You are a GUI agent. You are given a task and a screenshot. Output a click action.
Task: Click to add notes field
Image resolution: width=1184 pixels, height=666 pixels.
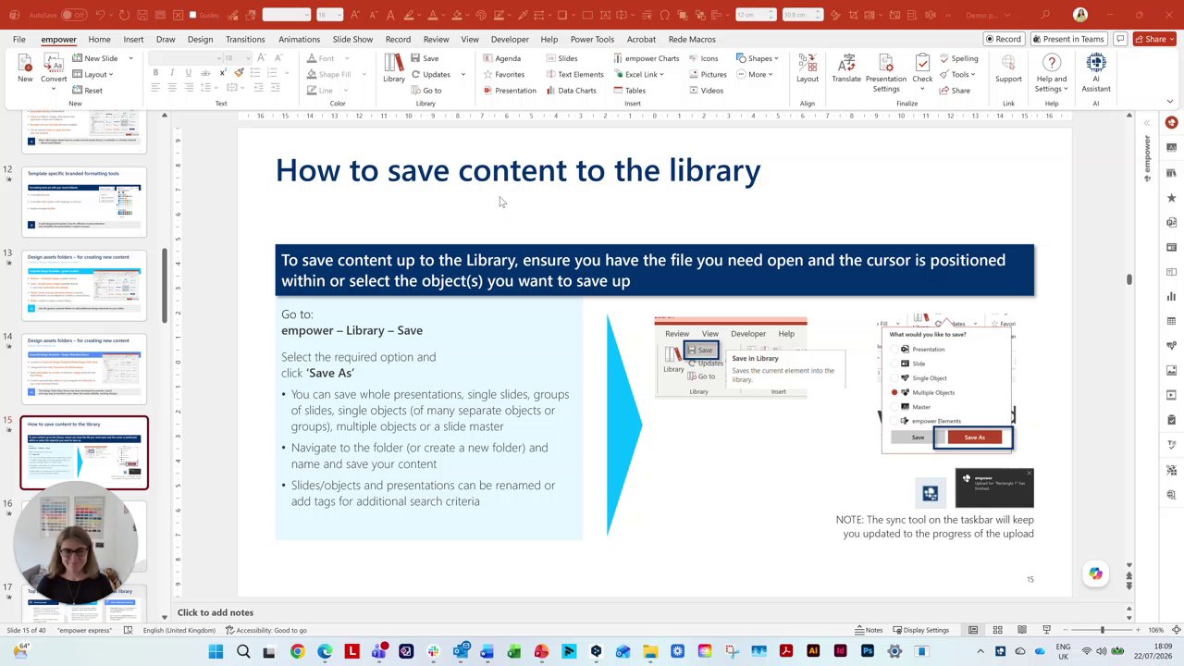(x=216, y=612)
